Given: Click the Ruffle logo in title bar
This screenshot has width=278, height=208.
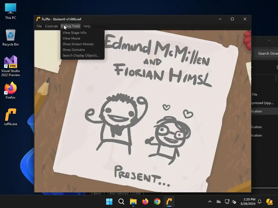Looking at the screenshot, I should point(38,19).
